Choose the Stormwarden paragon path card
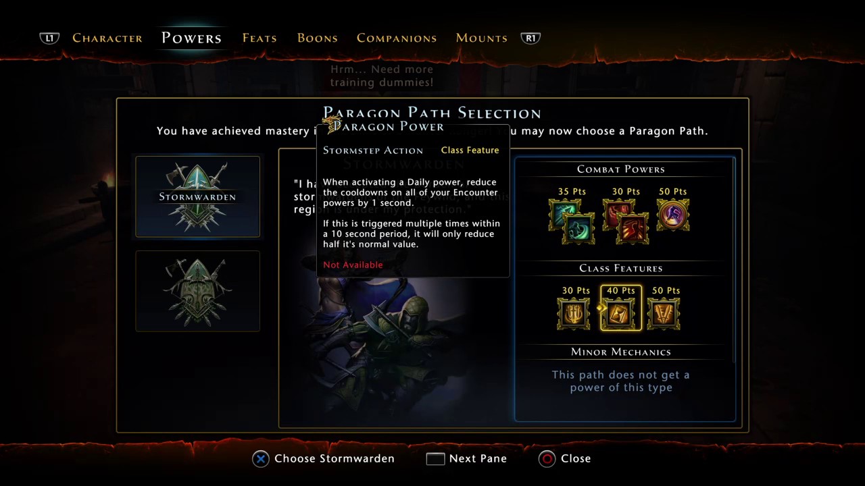 click(x=197, y=196)
